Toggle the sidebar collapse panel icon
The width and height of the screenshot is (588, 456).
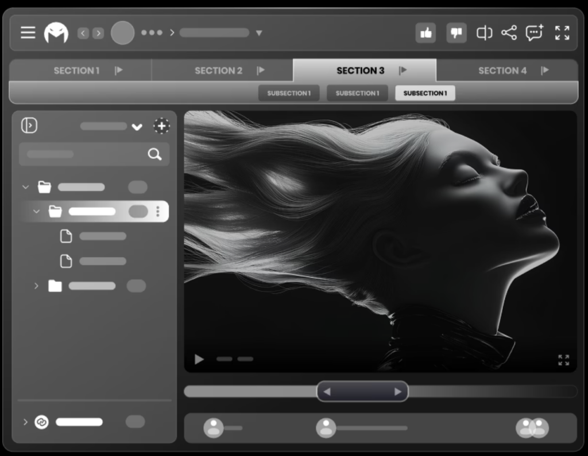29,126
